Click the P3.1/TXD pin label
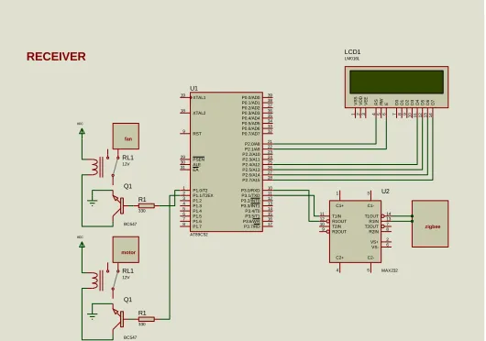 [x=250, y=196]
